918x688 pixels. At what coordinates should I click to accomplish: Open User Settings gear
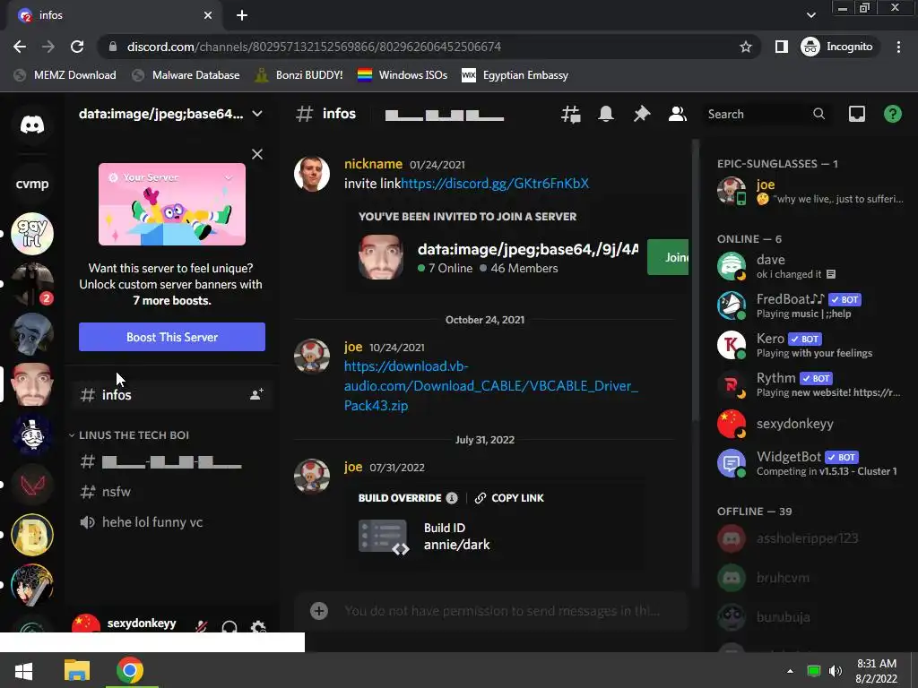point(258,628)
